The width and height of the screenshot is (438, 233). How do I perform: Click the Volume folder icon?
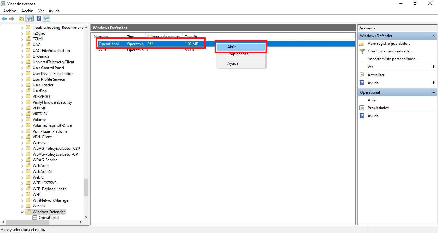pyautogui.click(x=28, y=120)
